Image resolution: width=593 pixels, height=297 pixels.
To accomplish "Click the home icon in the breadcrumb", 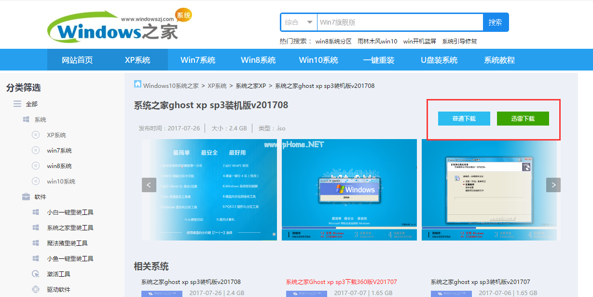I will coord(138,85).
